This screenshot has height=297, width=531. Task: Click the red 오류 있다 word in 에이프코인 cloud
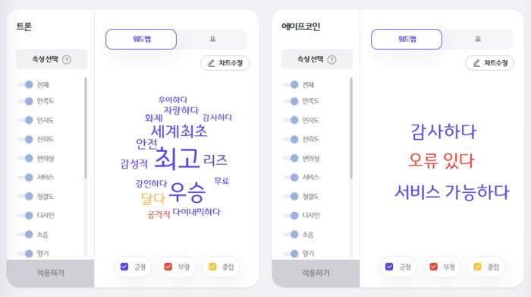click(x=441, y=160)
